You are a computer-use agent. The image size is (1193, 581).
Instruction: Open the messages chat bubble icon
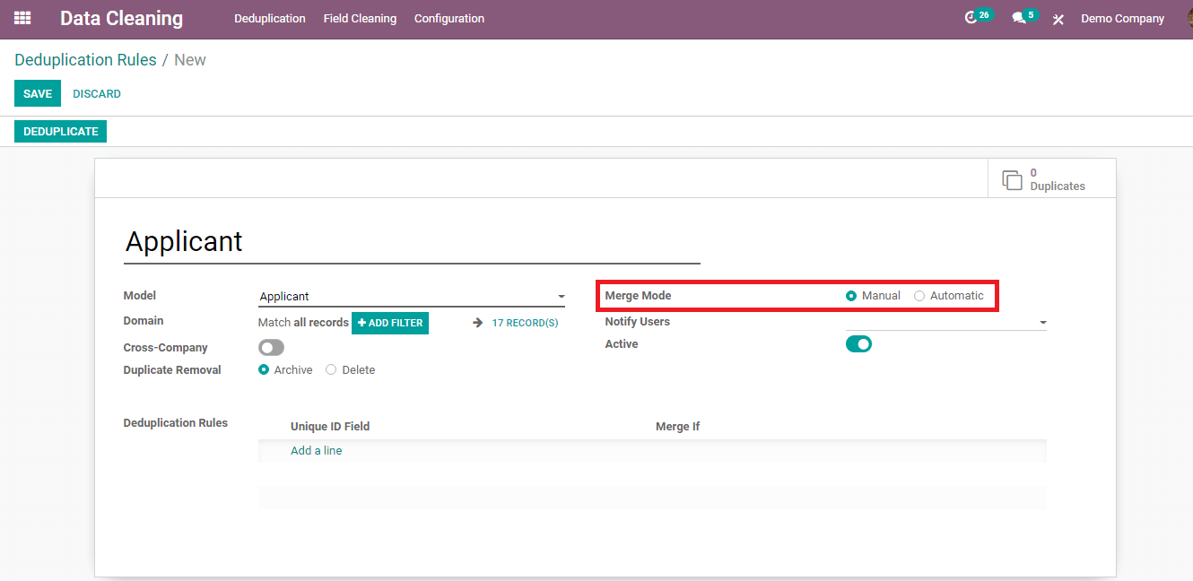tap(1018, 18)
